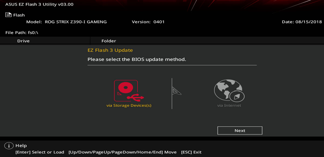The width and height of the screenshot is (324, 157).
Task: Click the Flash title label
Action: pos(19,15)
